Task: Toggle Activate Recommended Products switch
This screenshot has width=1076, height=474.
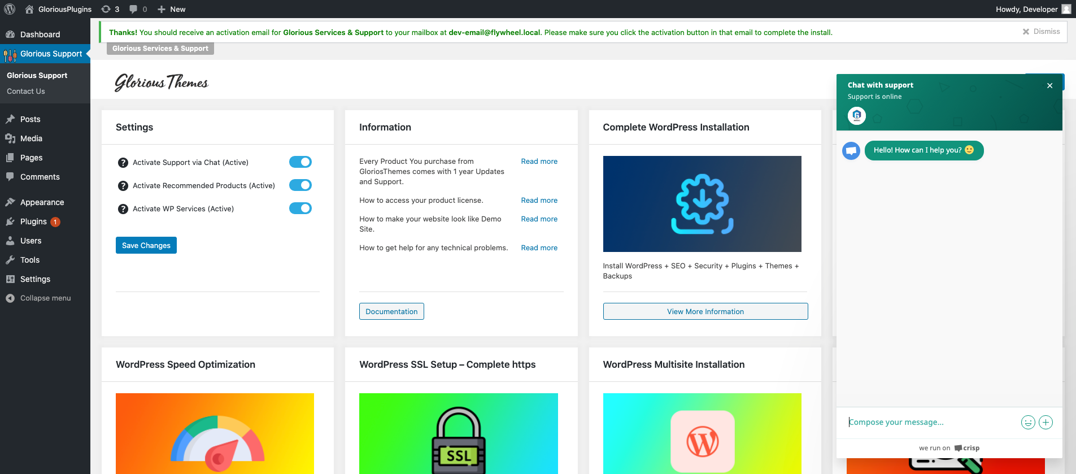Action: (300, 185)
